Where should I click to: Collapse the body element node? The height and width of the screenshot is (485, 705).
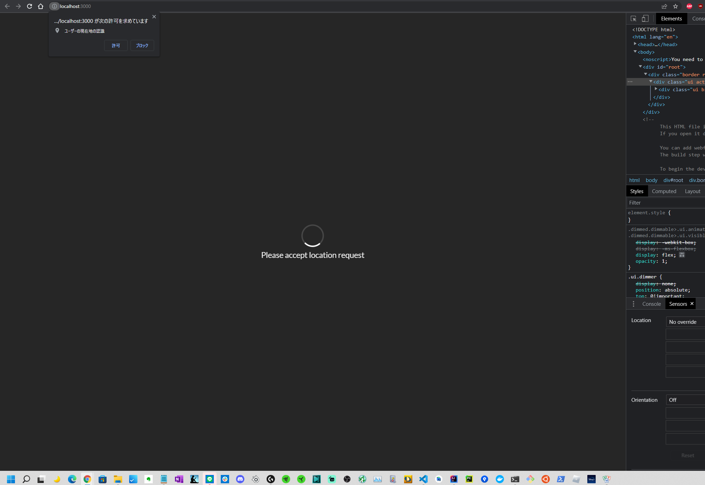635,51
